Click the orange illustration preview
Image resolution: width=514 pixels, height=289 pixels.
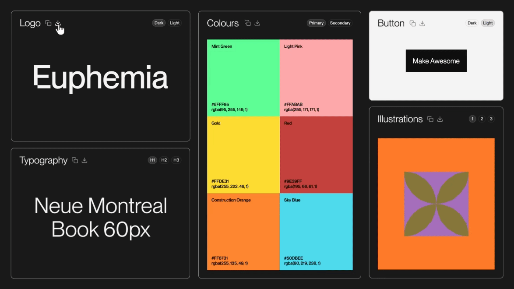pyautogui.click(x=436, y=204)
